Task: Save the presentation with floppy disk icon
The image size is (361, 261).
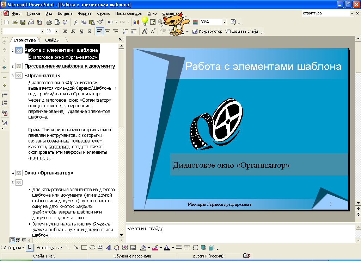Action: click(23, 22)
